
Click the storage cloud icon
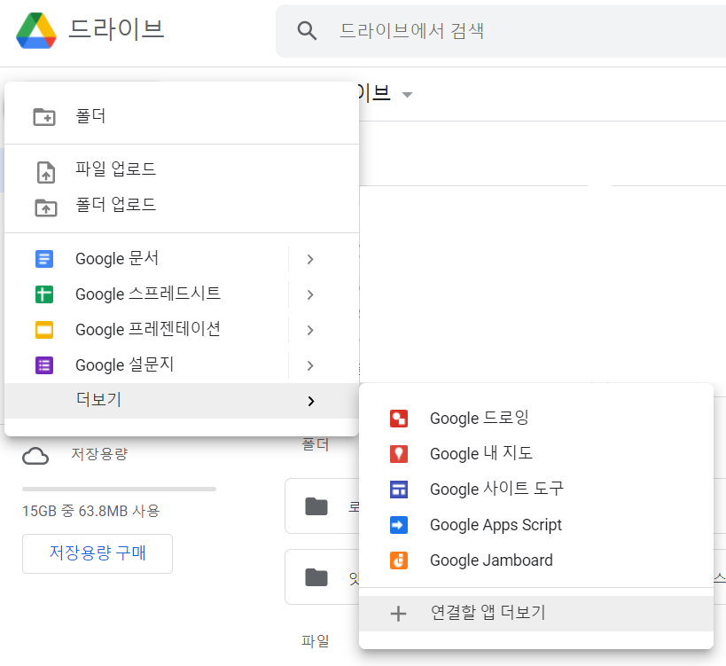coord(35,456)
